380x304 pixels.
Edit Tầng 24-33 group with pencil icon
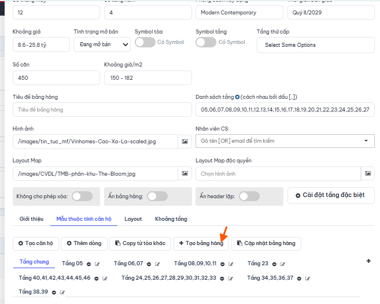click(x=230, y=279)
